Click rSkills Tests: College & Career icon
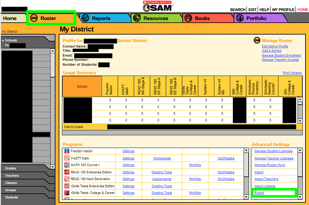This screenshot has height=205, width=309. tap(67, 193)
